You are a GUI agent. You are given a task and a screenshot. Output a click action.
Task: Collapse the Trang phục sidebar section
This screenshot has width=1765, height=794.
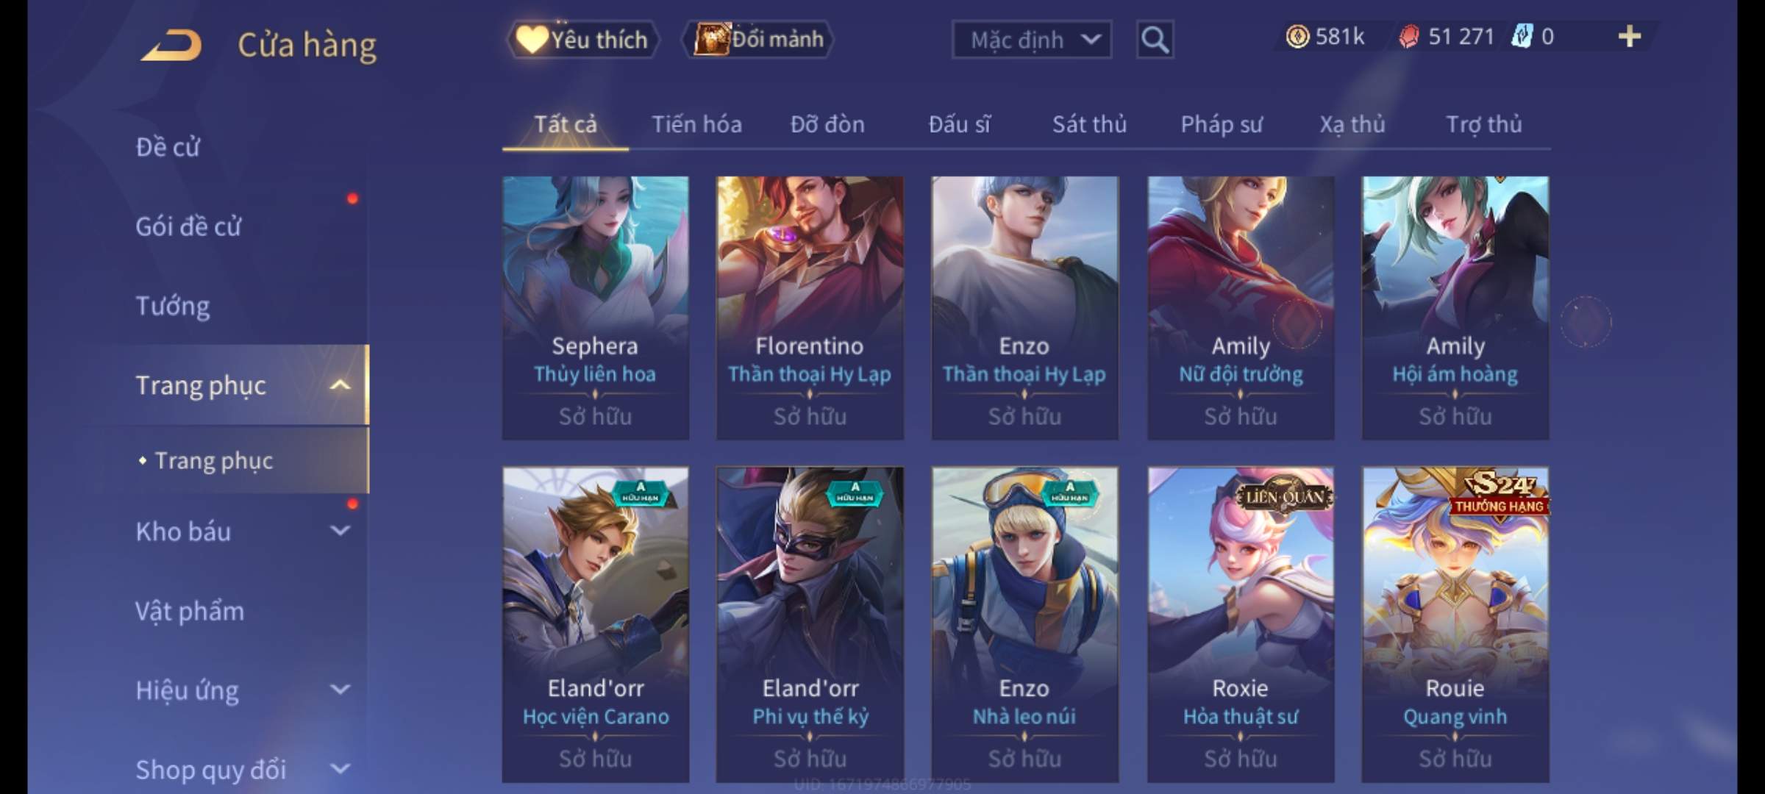point(340,385)
